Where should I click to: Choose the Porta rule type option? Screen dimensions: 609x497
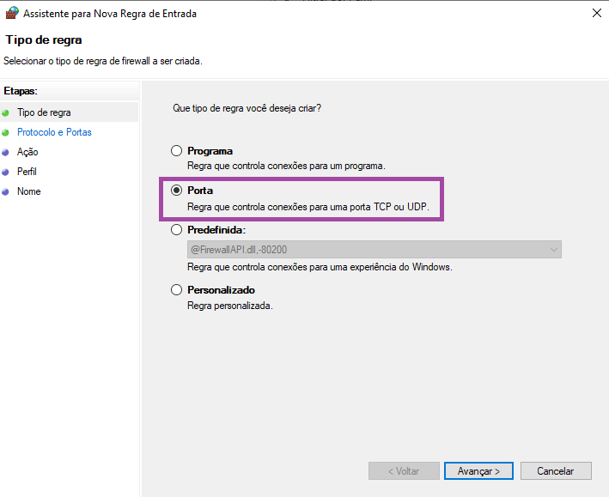pyautogui.click(x=177, y=191)
